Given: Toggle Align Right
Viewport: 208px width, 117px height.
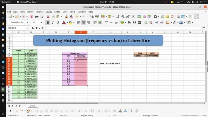Looking at the screenshot, I should (89, 22).
